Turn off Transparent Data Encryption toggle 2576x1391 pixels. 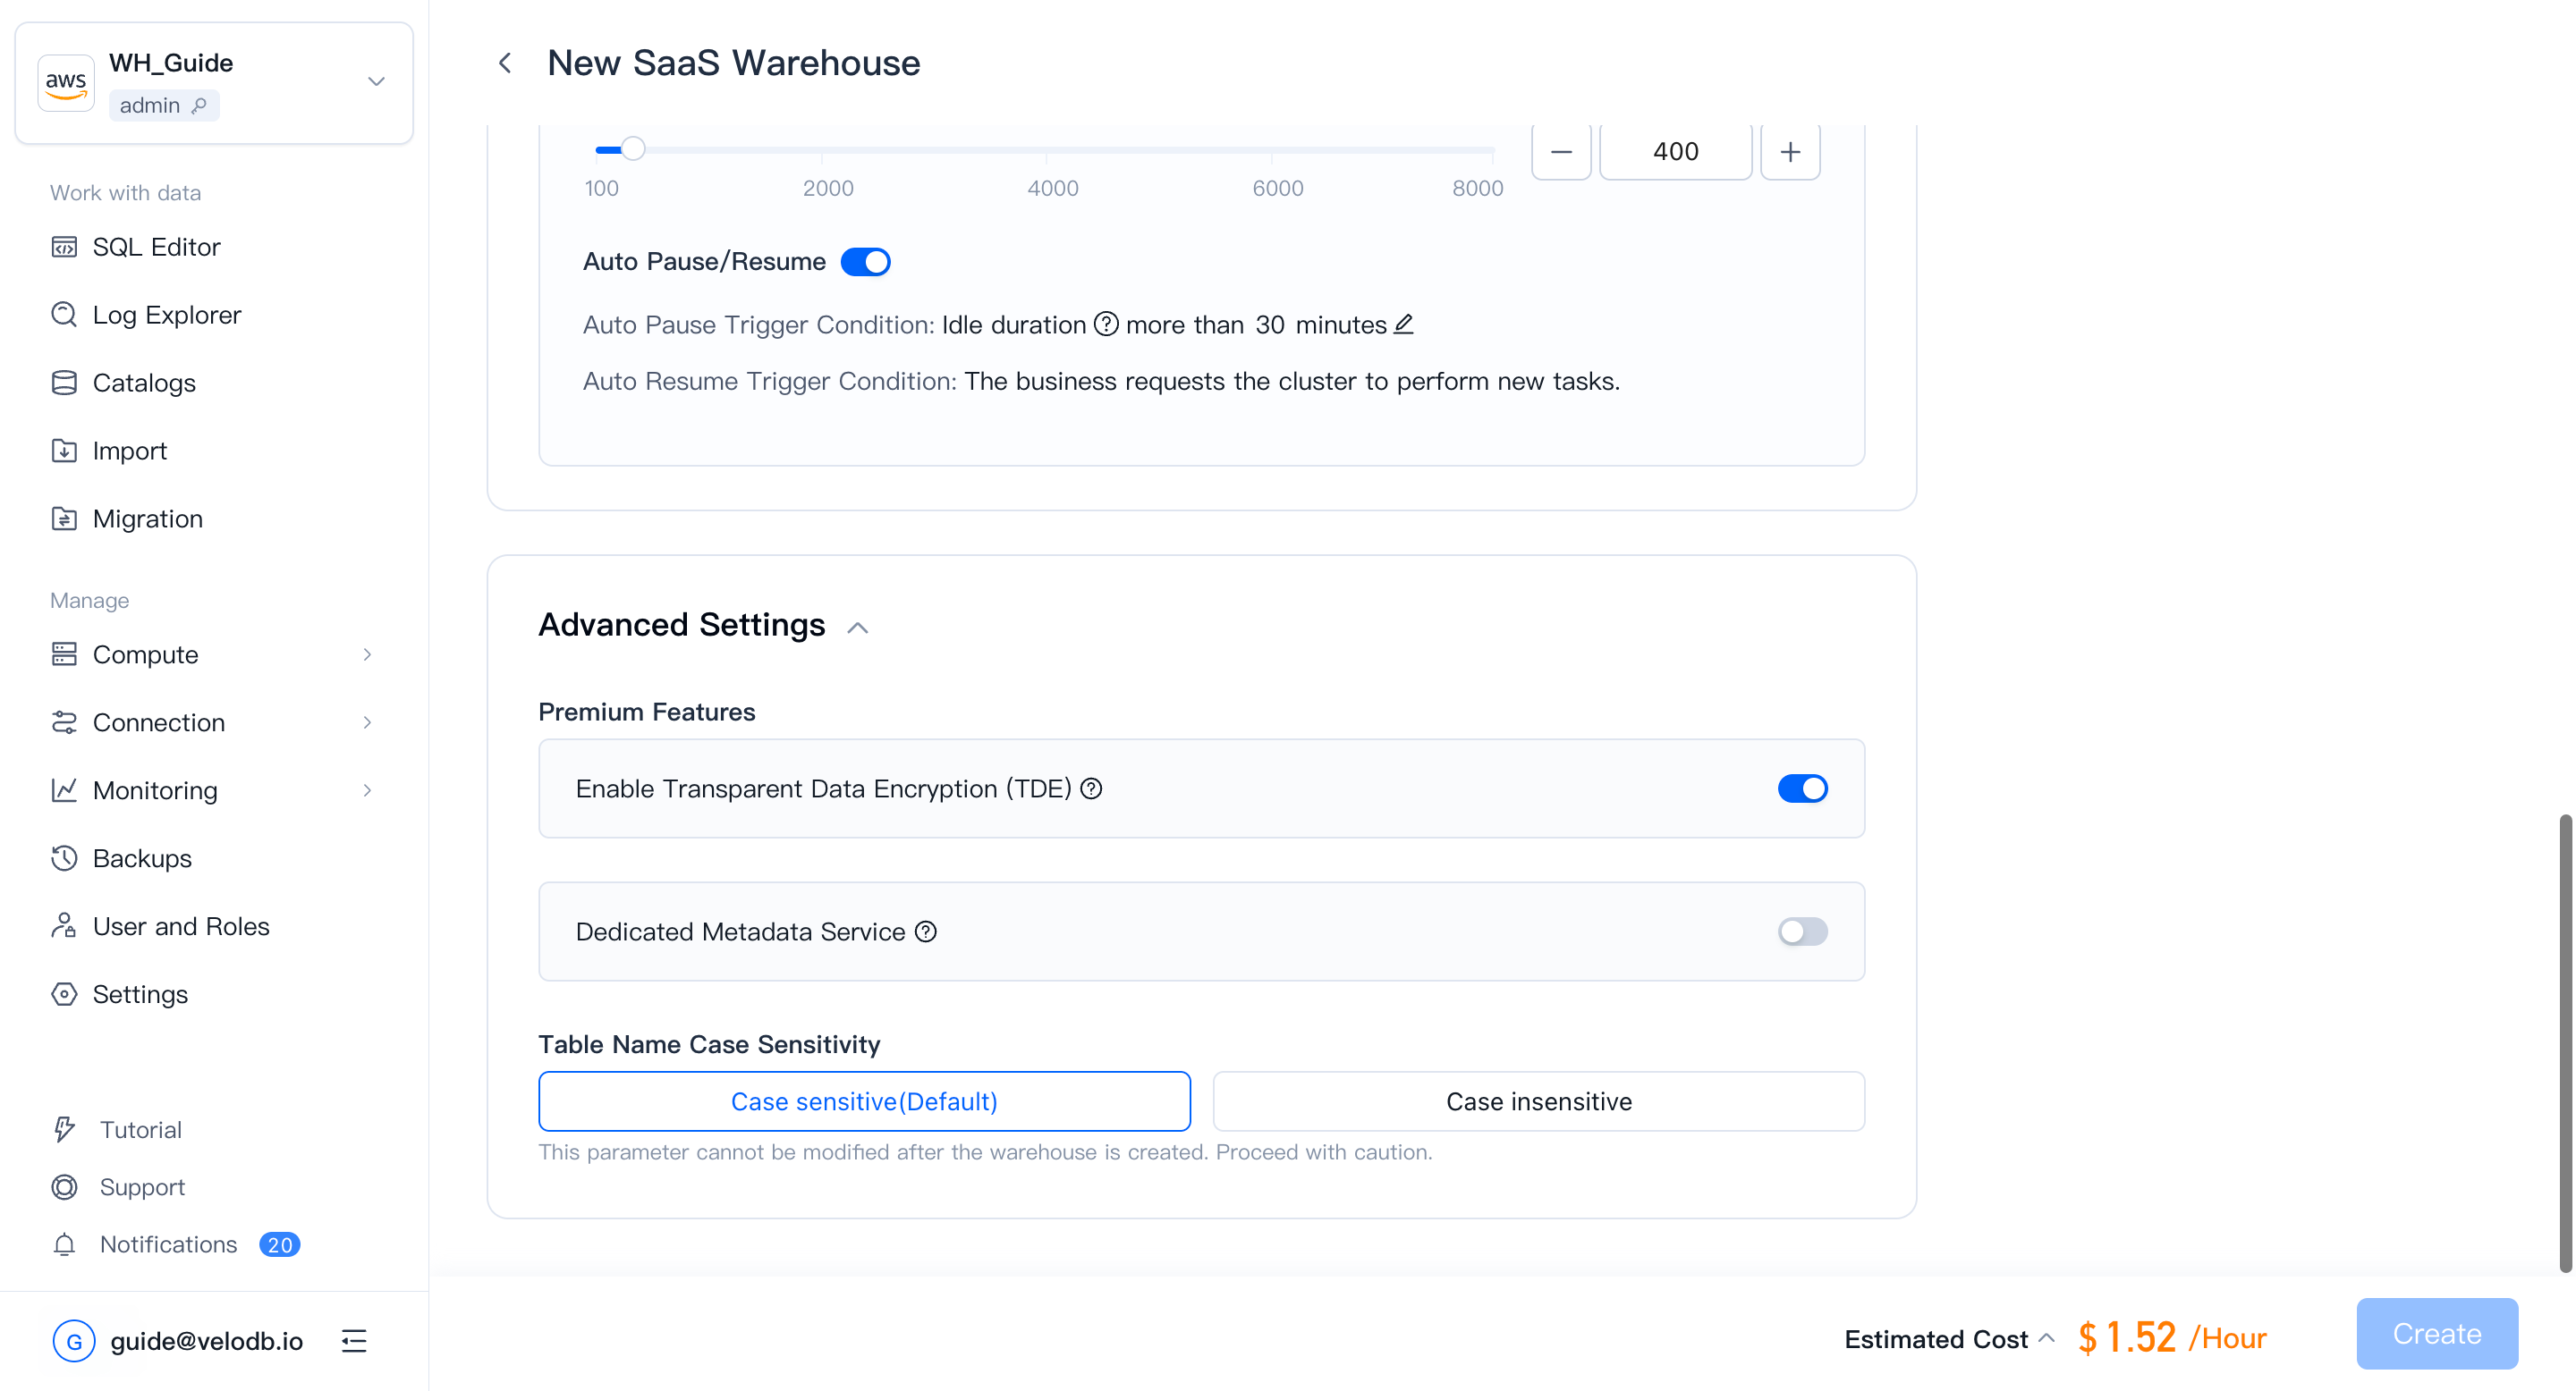1802,788
